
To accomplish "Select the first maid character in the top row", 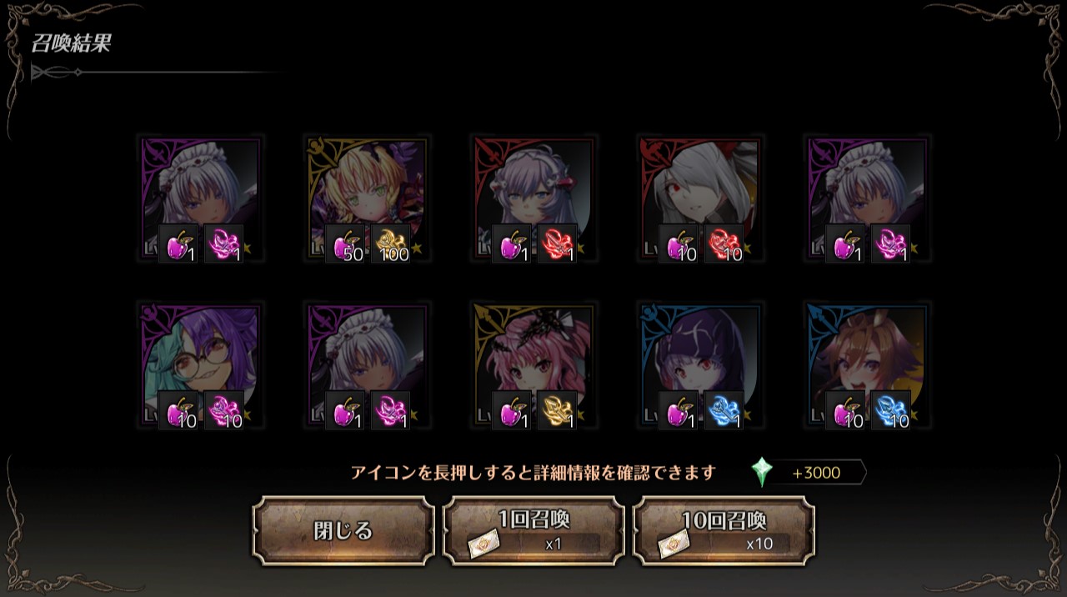I will tap(201, 200).
